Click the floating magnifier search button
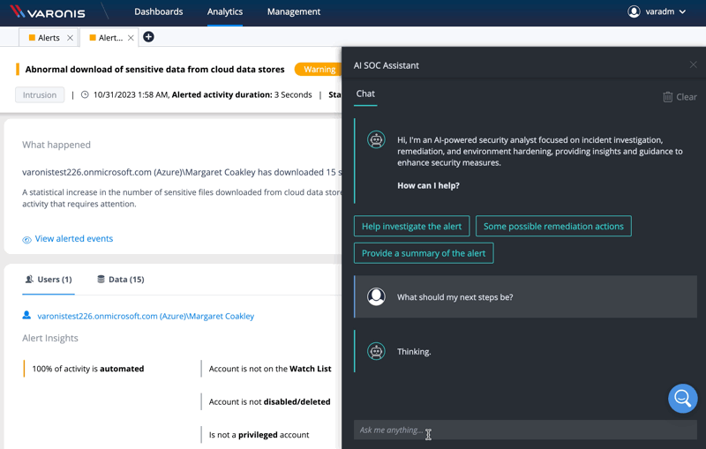Screen dimensions: 706x449 coord(682,399)
